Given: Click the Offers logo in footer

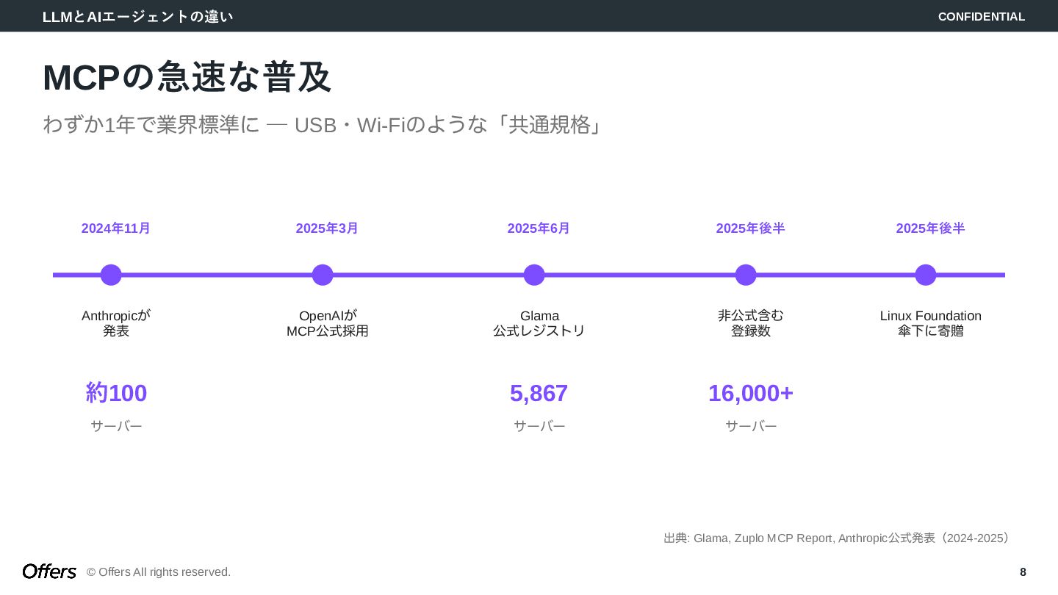Looking at the screenshot, I should pyautogui.click(x=49, y=571).
